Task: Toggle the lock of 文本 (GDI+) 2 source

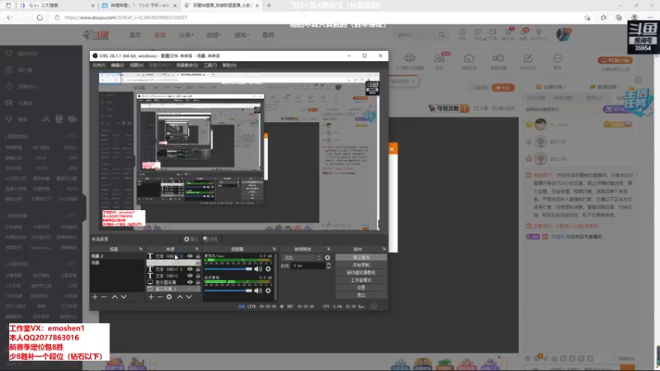Action: tap(198, 270)
